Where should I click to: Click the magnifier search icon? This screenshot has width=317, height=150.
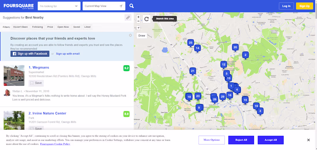click(132, 6)
